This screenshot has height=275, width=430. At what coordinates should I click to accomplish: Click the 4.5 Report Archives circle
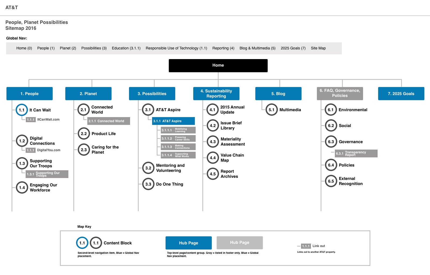point(213,174)
